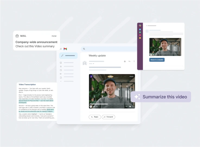Click the video thumbnail in the Slack message
Image resolution: width=200 pixels, height=147 pixels.
click(165, 47)
